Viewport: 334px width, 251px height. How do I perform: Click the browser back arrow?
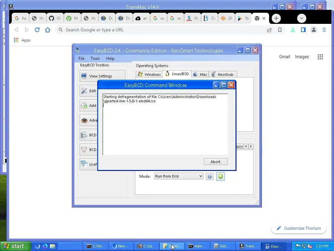16,30
